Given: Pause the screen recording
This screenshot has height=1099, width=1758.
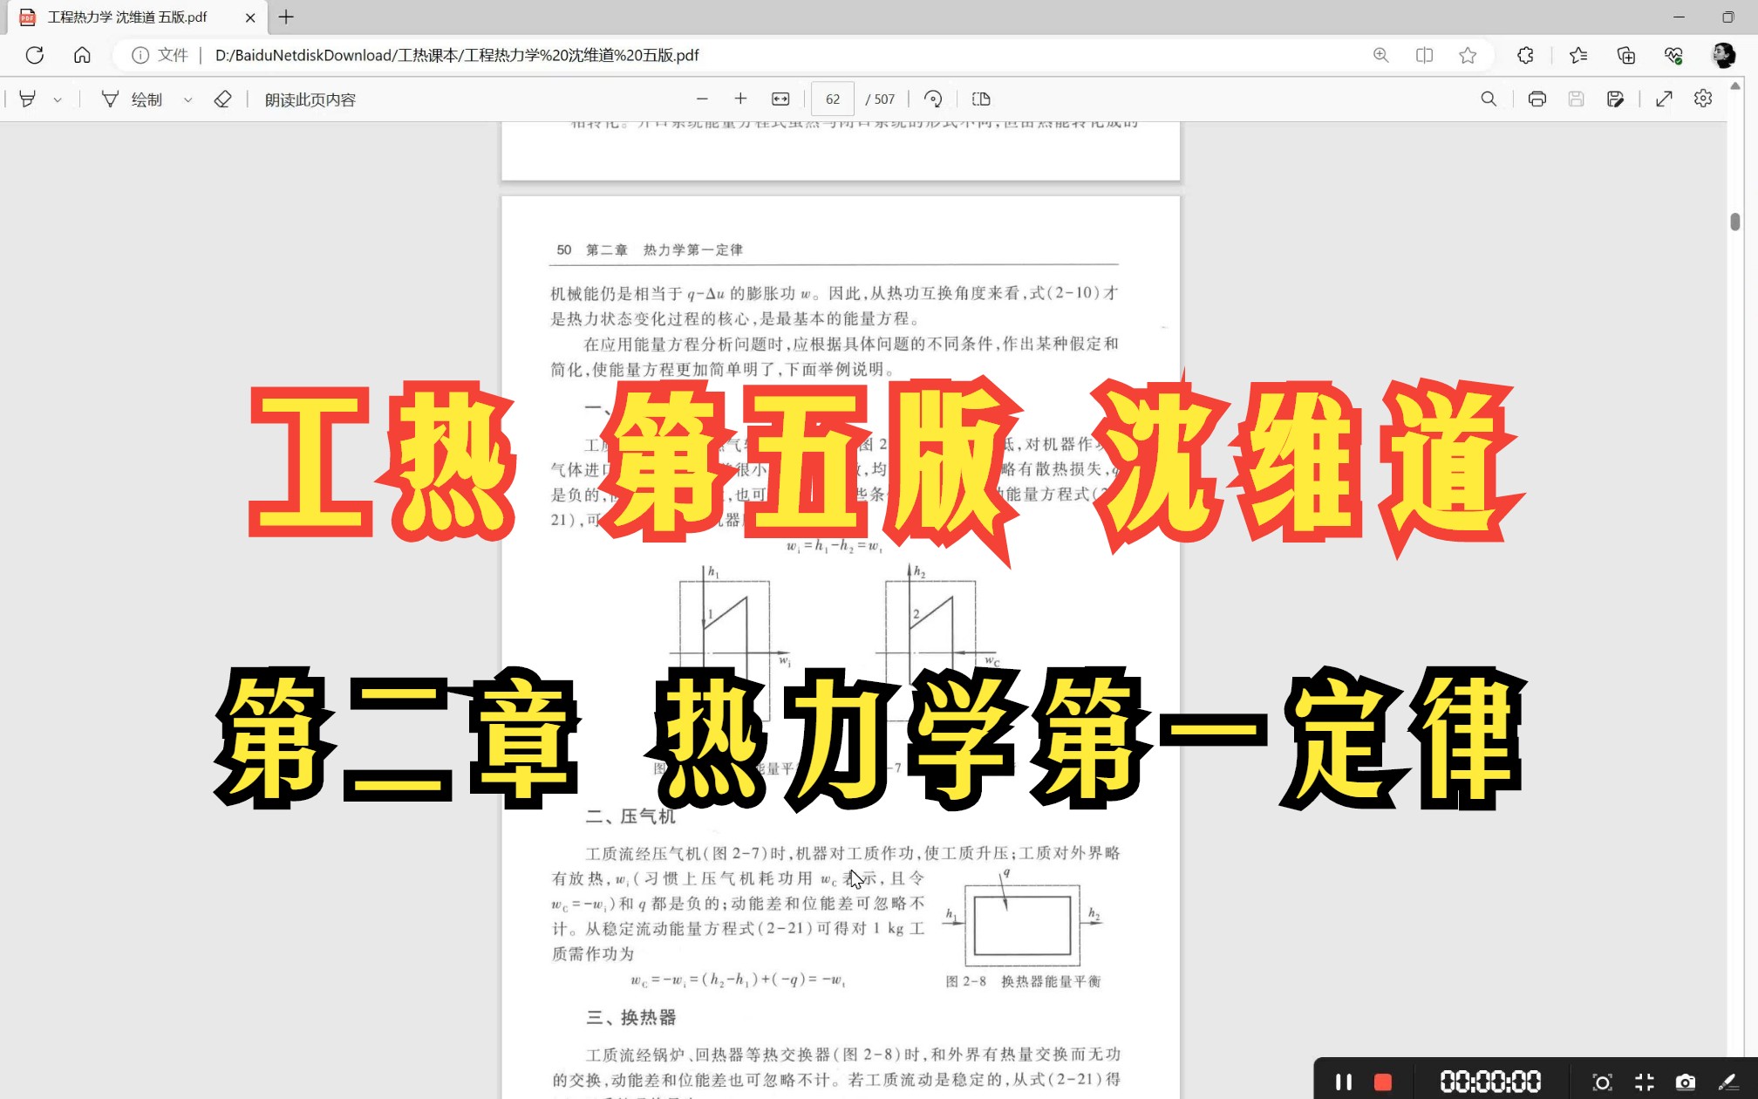Looking at the screenshot, I should tap(1343, 1082).
